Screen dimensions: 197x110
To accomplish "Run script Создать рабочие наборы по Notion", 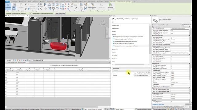I will coord(124,44).
